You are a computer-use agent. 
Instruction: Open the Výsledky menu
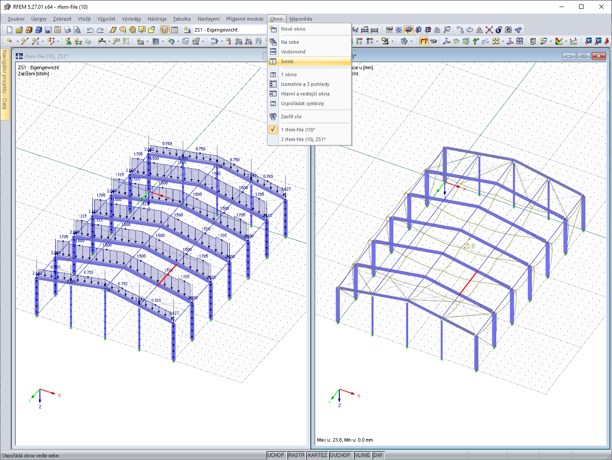[x=132, y=19]
